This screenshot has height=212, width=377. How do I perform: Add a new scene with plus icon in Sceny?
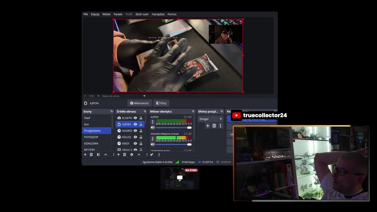(85, 155)
